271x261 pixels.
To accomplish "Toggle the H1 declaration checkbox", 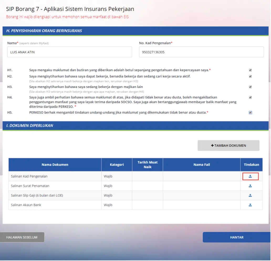I will pos(250,70).
